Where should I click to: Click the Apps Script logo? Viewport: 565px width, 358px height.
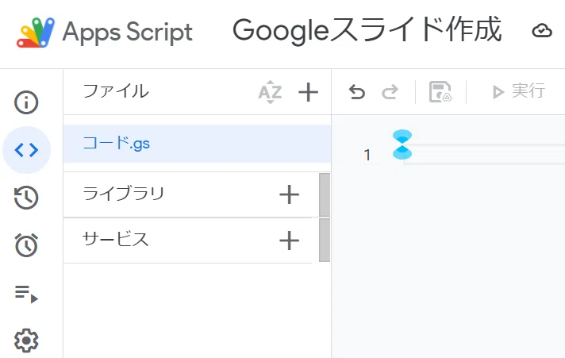coord(36,33)
